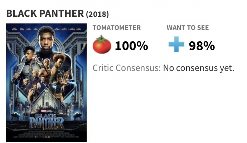
Task: Click the red tomato Tomatometer icon
Action: tap(102, 45)
